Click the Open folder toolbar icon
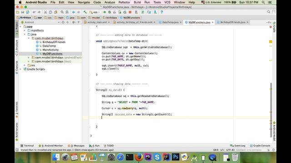 click(x=17, y=12)
